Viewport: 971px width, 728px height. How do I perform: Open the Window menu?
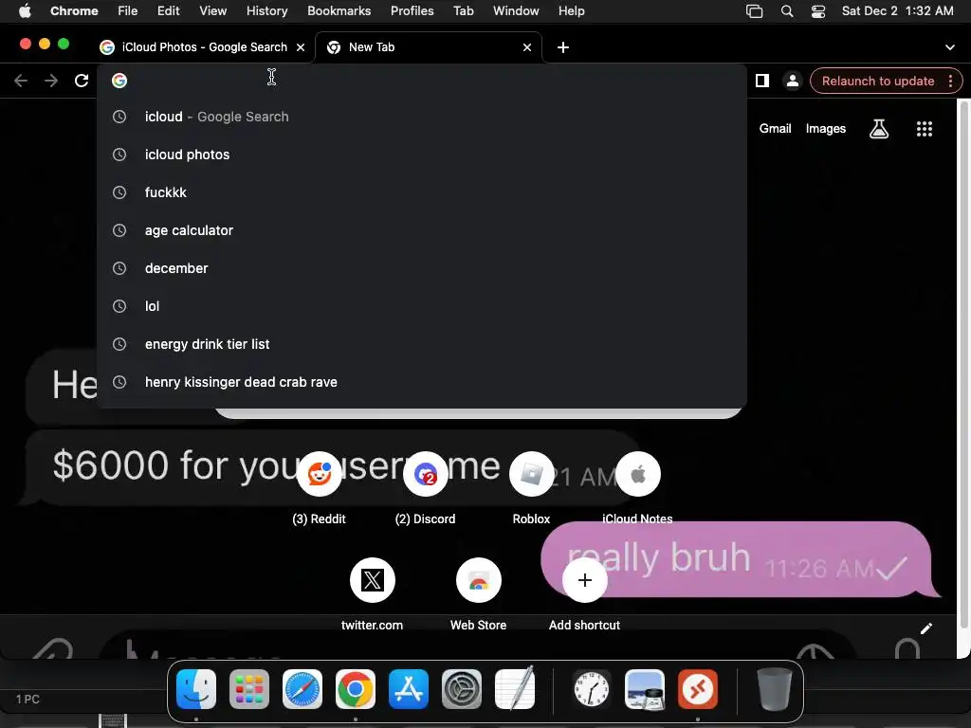coord(516,11)
